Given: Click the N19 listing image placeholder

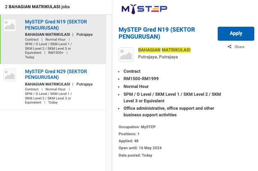Looking at the screenshot, I should 10,25.
